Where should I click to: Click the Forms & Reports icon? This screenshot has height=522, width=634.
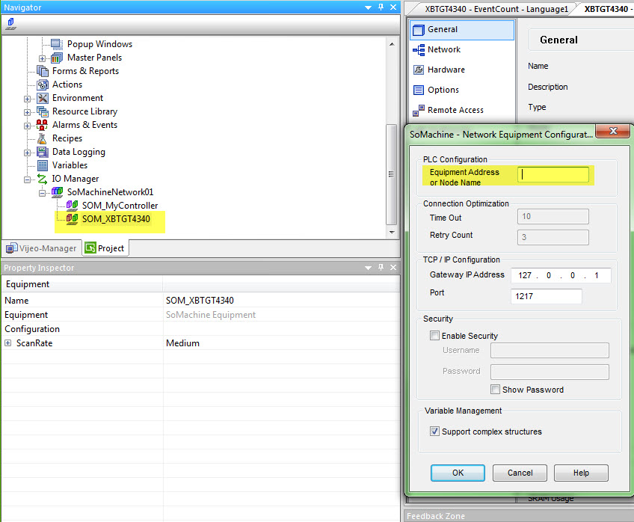click(x=42, y=71)
